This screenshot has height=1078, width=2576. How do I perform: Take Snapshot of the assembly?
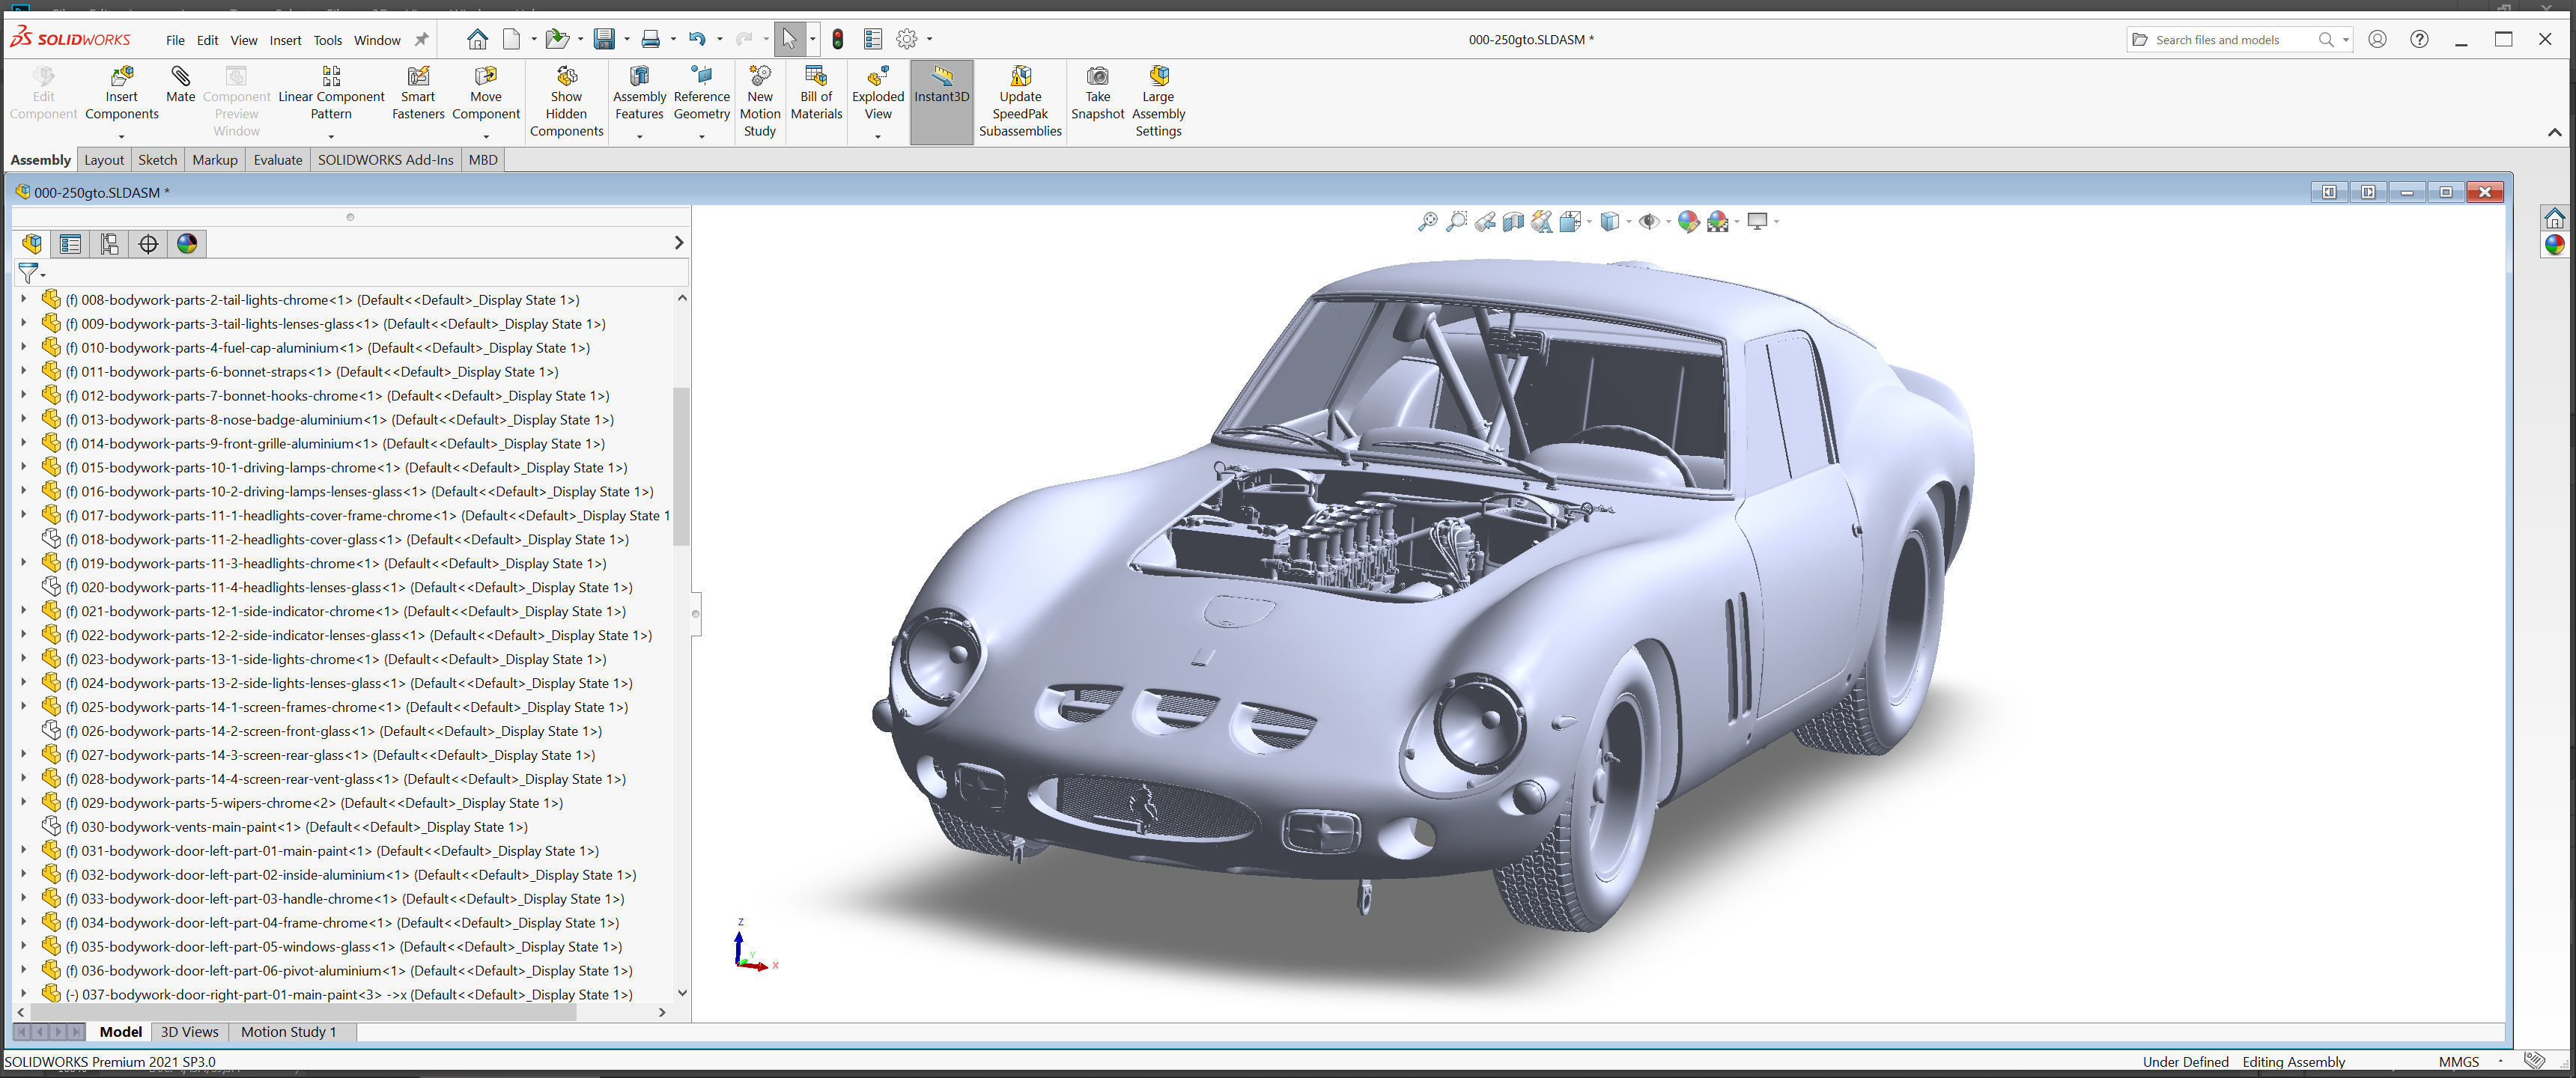1097,94
